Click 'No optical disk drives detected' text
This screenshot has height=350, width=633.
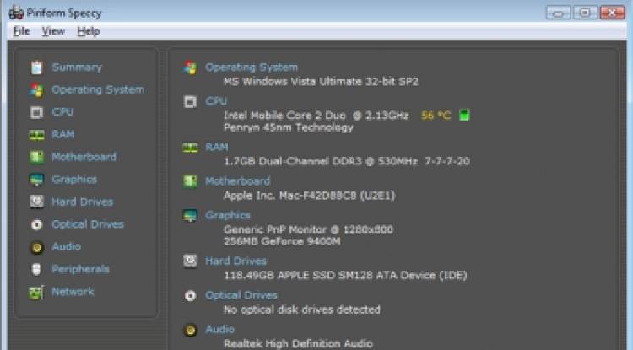(302, 310)
